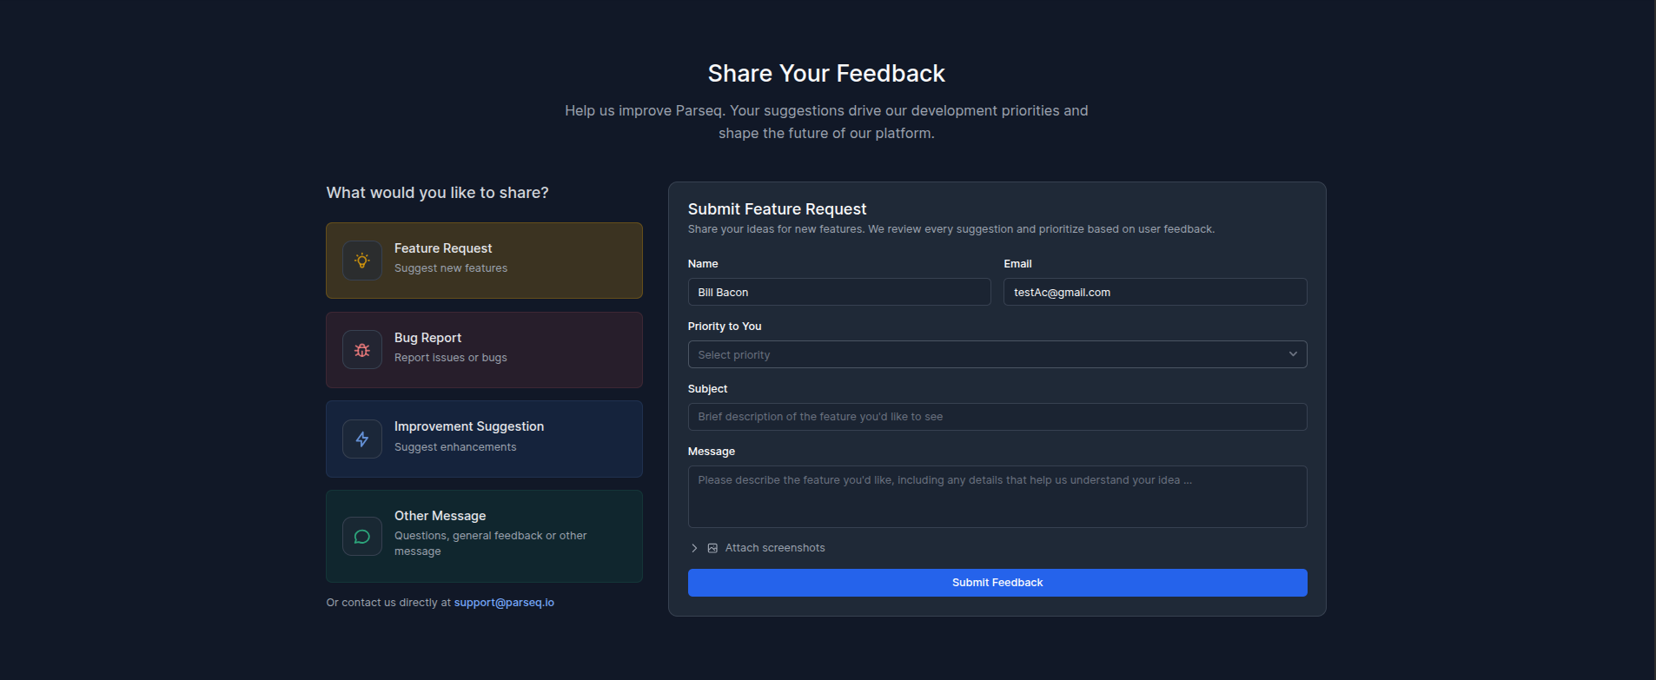
Task: Click the image icon beside Attach screenshots
Action: click(712, 548)
